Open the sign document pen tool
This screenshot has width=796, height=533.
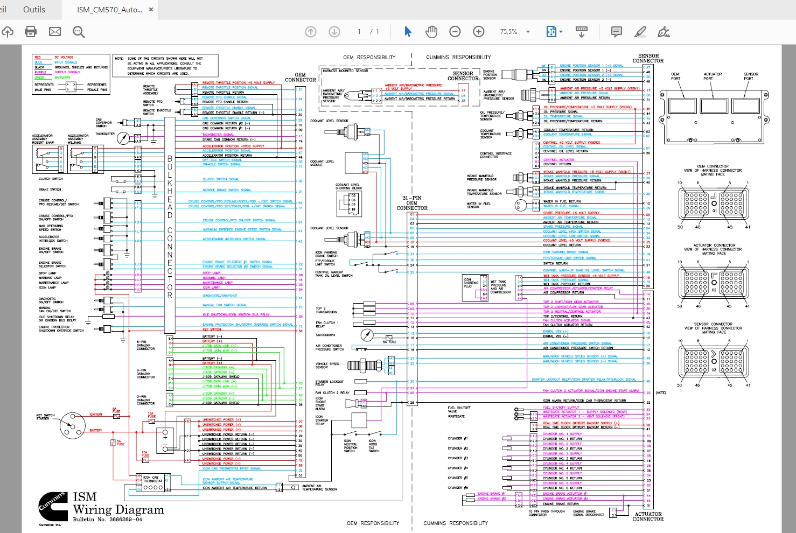click(664, 32)
